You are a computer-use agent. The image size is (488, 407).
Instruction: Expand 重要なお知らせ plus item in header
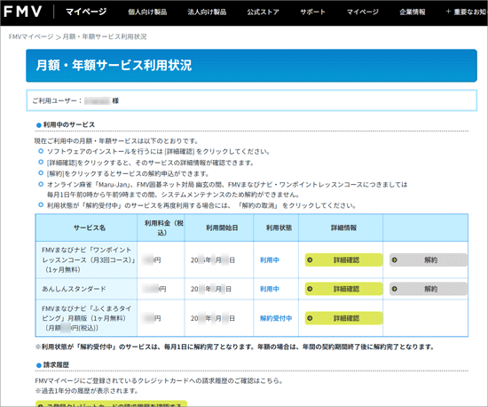466,12
